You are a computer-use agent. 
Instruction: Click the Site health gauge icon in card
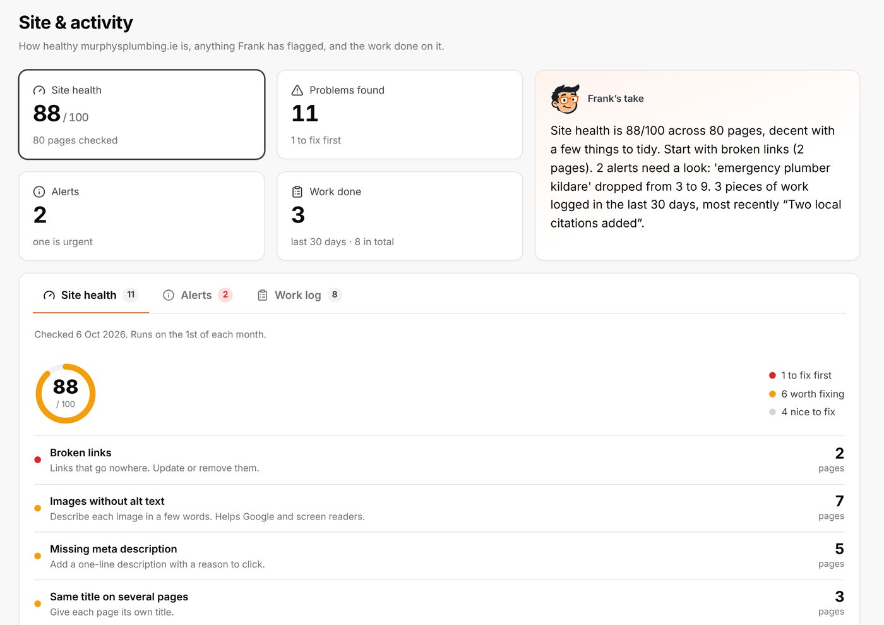39,90
